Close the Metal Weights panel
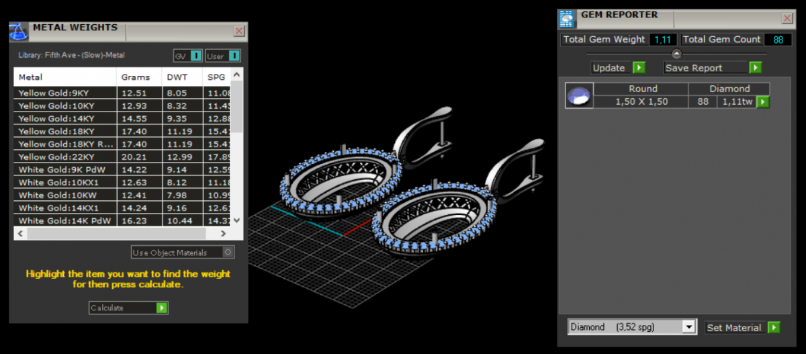806x354 pixels. [239, 31]
